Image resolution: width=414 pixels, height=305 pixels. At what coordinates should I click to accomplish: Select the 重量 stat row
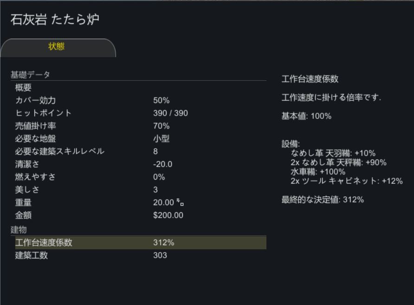click(140, 202)
